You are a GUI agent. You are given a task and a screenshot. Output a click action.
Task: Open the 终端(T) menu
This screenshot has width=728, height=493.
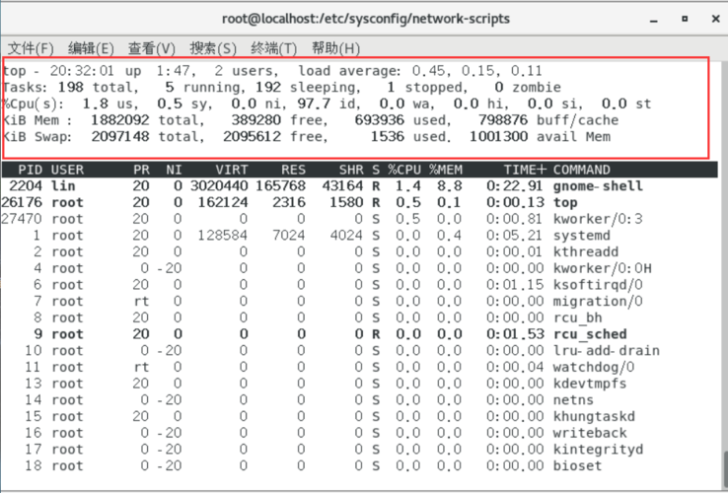[x=274, y=48]
